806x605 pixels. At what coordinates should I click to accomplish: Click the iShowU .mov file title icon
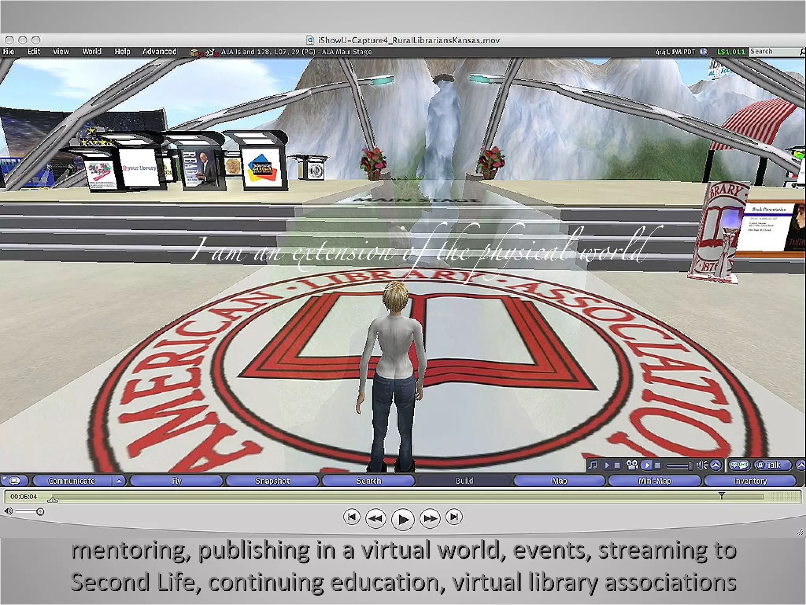[x=310, y=40]
